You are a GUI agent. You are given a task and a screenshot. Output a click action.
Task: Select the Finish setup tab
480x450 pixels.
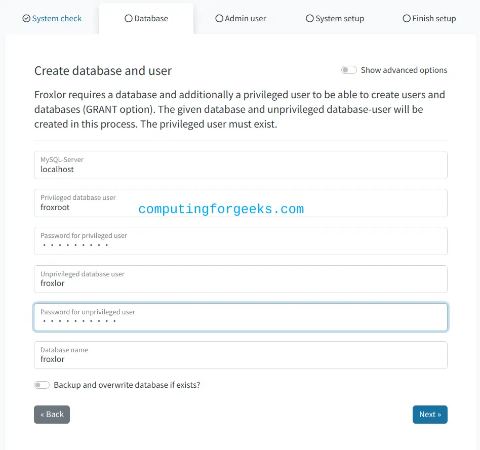[x=429, y=19]
